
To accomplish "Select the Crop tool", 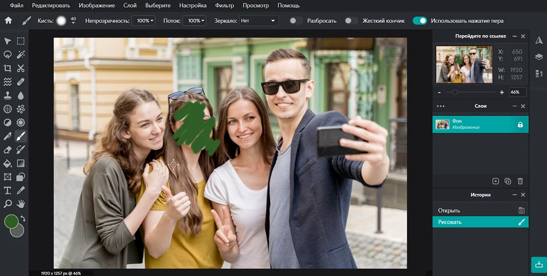I will tap(8, 68).
